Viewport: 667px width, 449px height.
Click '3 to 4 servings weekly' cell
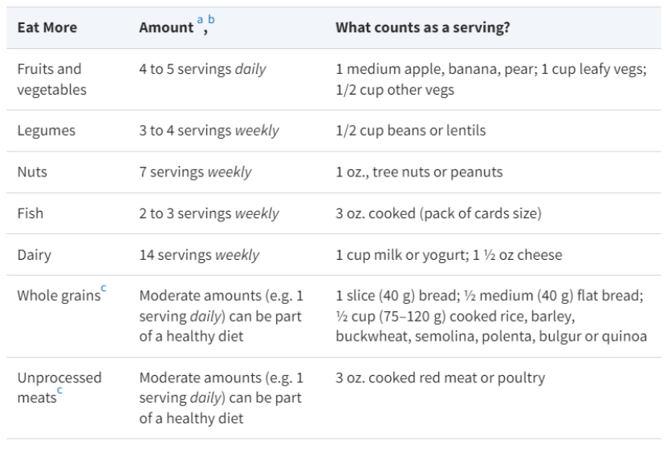pyautogui.click(x=209, y=130)
